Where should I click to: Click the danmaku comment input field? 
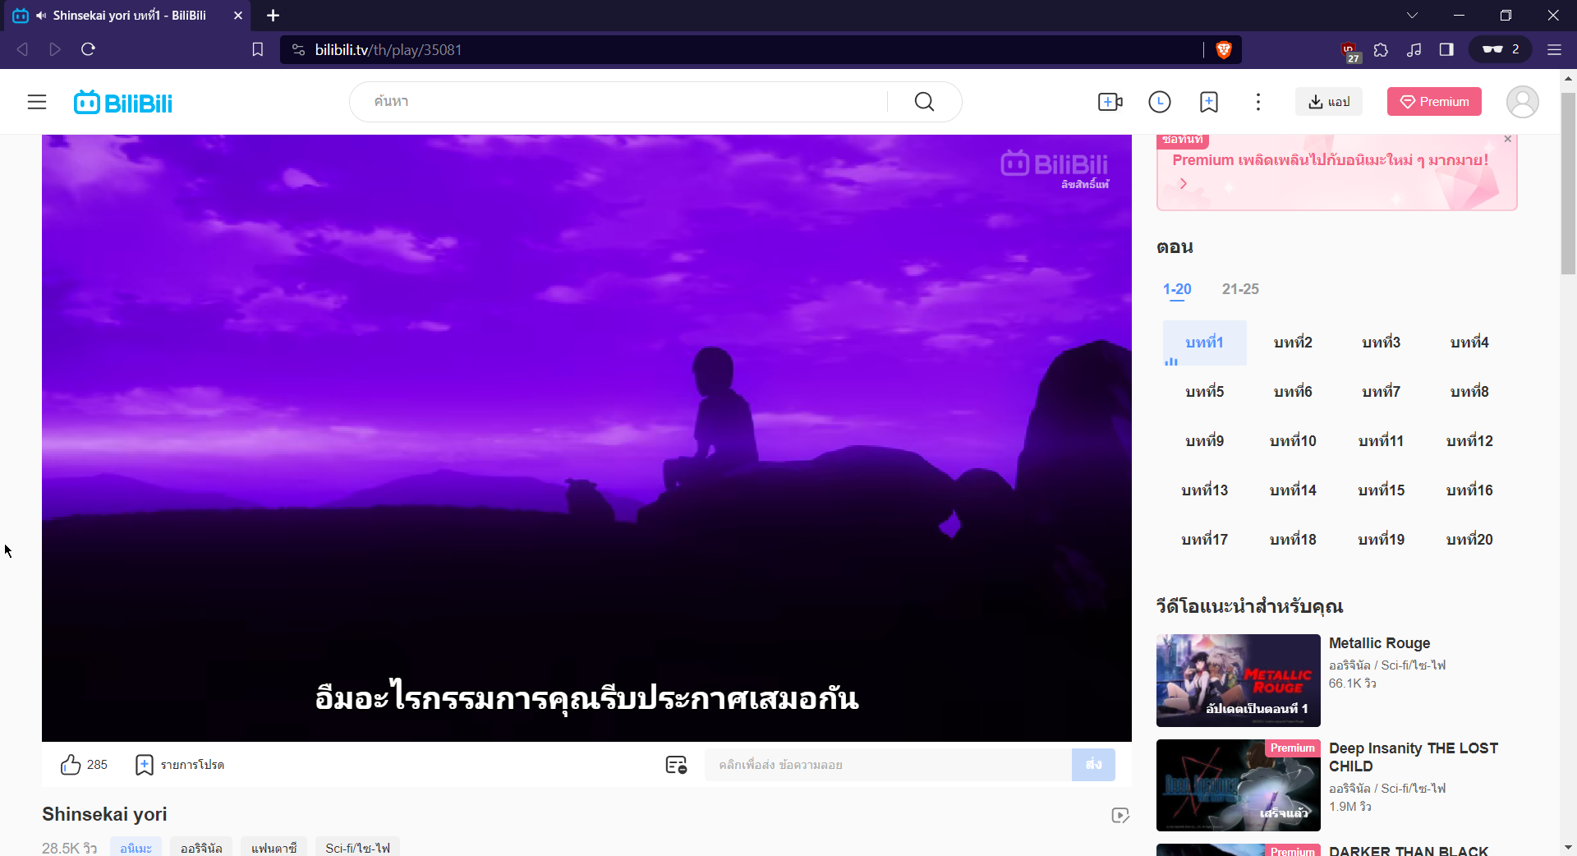tap(888, 765)
